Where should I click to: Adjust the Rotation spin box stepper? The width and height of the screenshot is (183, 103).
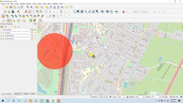point(160,97)
